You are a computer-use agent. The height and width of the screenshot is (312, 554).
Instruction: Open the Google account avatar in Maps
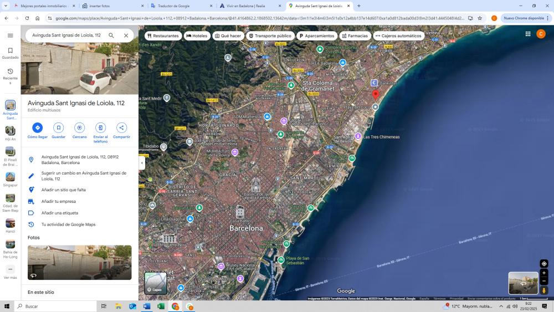(x=541, y=34)
